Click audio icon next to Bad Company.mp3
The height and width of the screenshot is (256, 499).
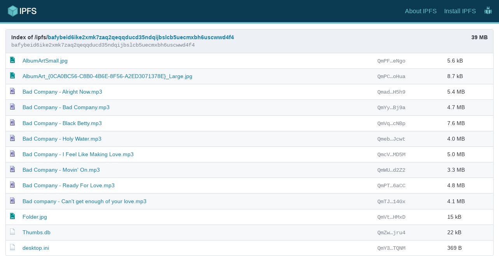coord(12,107)
